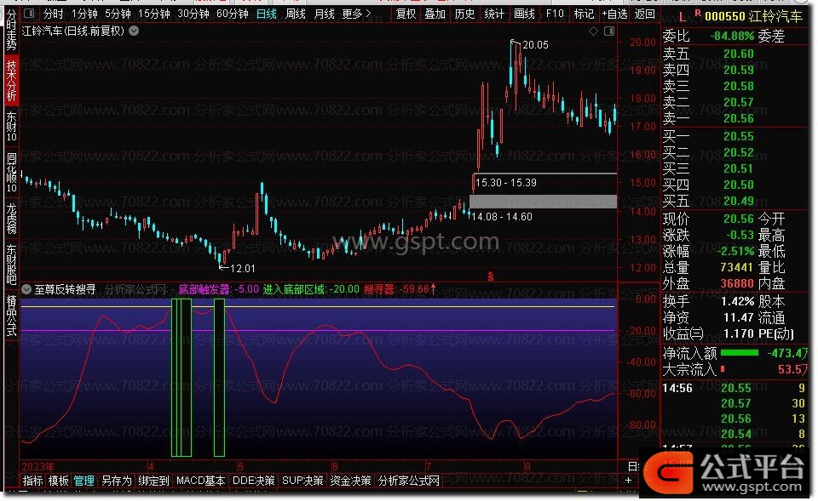This screenshot has height=501, width=818.
Task: Open the 东财股吧 side tab
Action: [11, 265]
